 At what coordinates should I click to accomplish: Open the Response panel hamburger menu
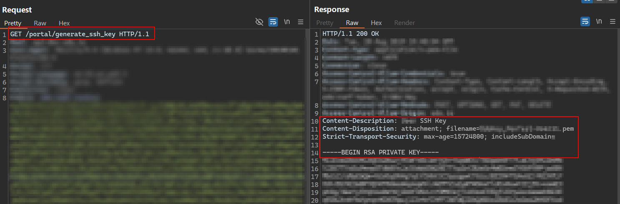[x=612, y=22]
